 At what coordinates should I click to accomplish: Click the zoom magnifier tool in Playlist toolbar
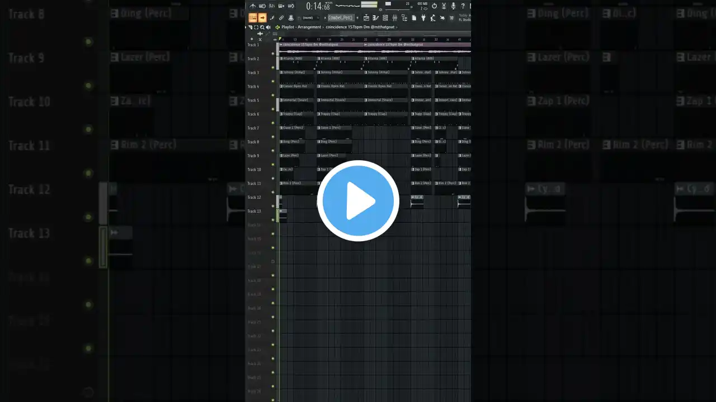262,27
